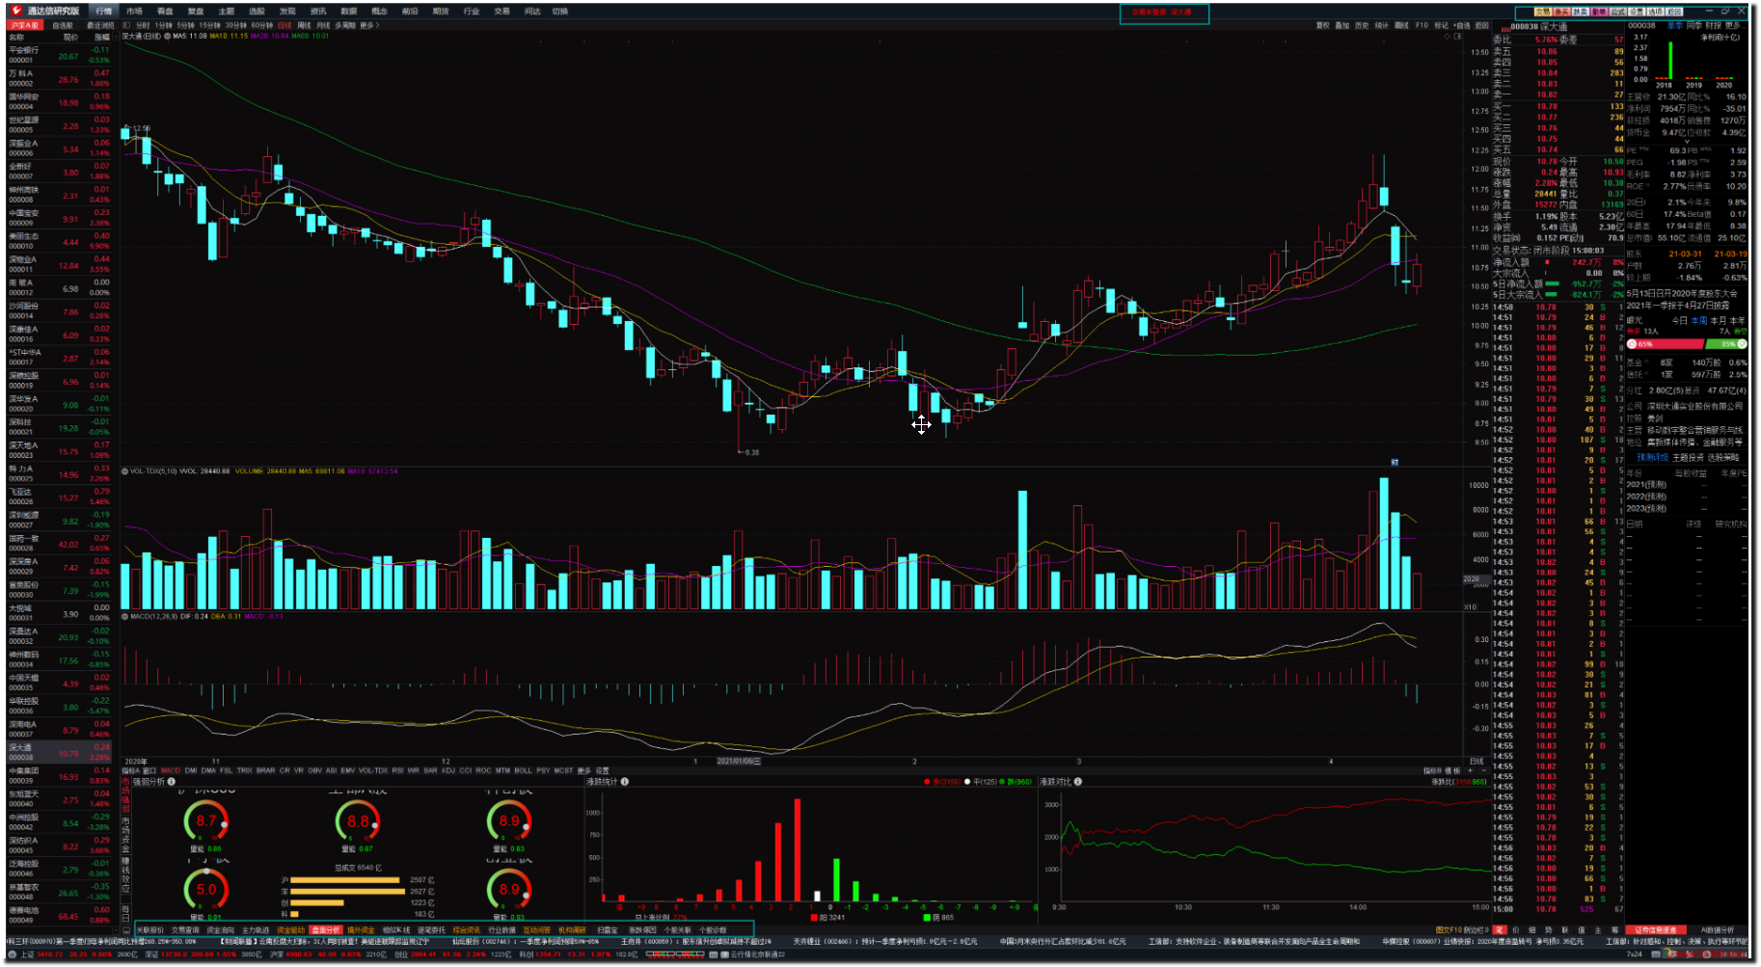Expand 更多 in top-right financial panel
The image size is (1761, 967).
tap(1733, 25)
